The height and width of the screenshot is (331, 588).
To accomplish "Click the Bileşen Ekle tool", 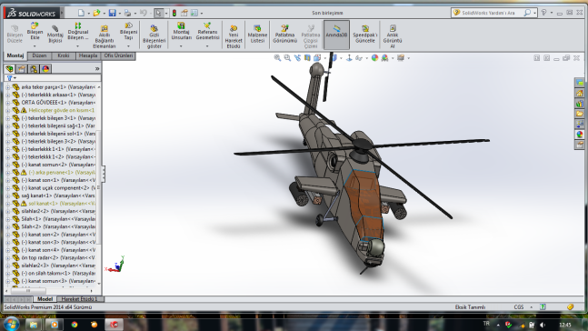I will pyautogui.click(x=35, y=31).
